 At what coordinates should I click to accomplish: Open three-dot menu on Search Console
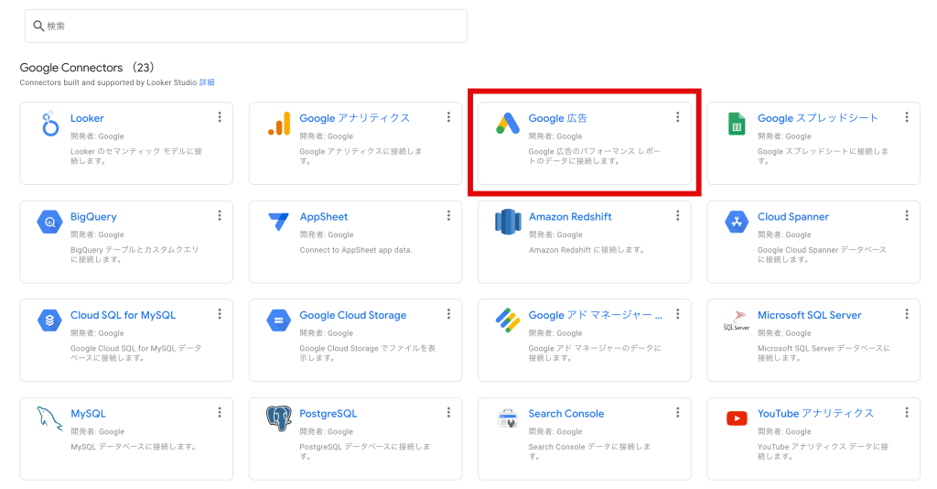pos(678,412)
